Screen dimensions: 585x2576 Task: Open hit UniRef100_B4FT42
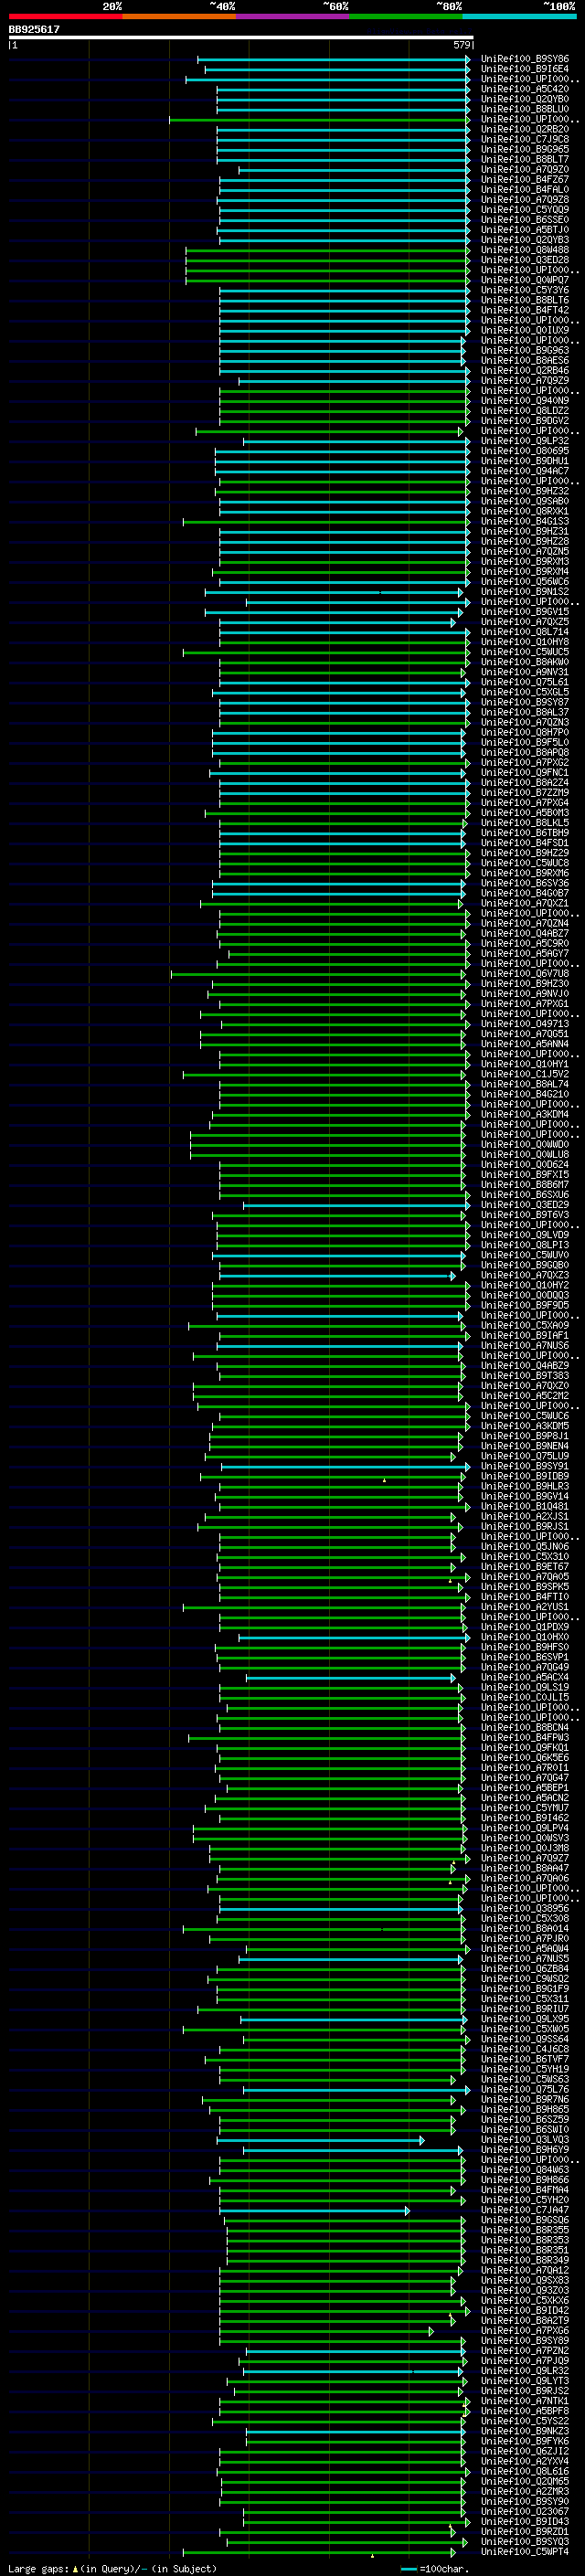pos(524,310)
